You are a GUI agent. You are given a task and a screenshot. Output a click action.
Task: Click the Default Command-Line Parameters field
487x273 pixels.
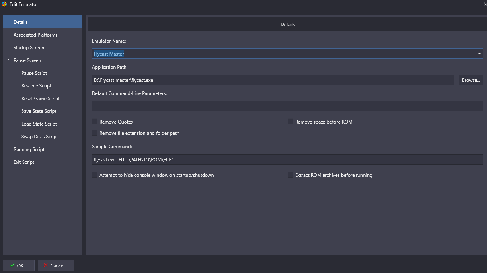[288, 106]
